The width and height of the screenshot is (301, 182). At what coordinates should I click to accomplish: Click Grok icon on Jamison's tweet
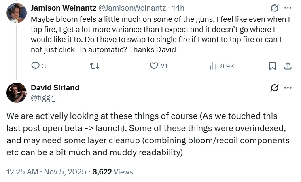click(x=275, y=8)
